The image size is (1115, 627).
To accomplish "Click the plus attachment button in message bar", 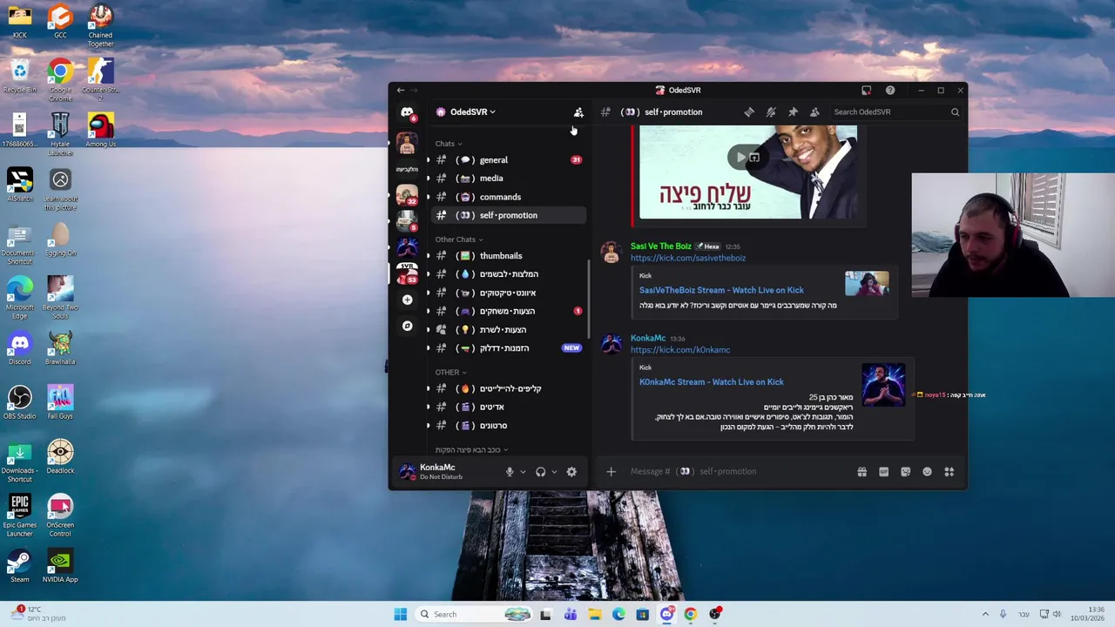I will tap(611, 472).
